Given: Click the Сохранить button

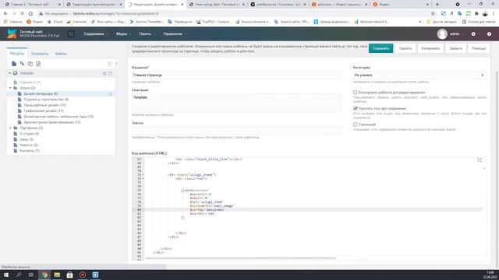Looking at the screenshot, I should [380, 48].
